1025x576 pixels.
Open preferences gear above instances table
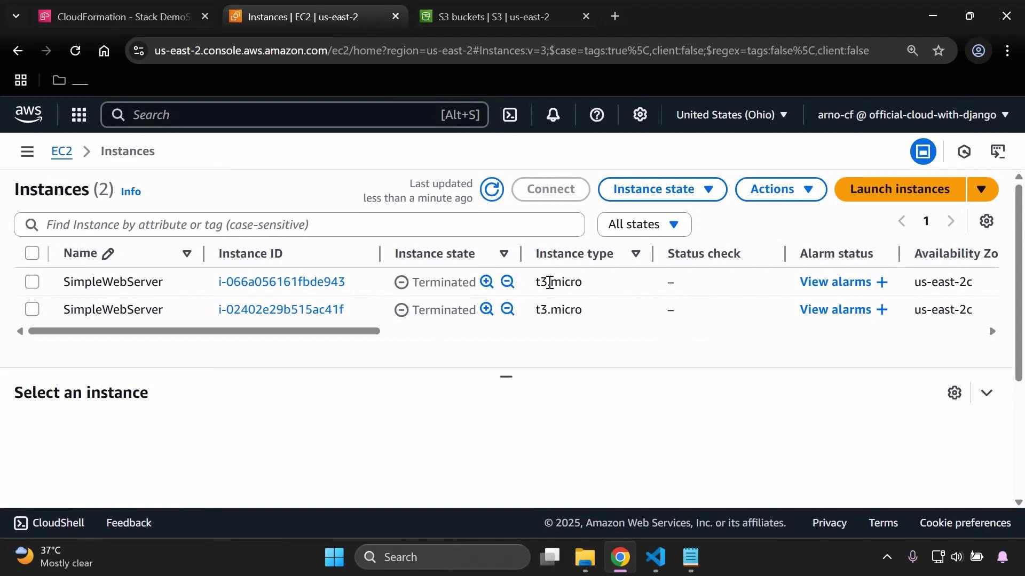(987, 221)
